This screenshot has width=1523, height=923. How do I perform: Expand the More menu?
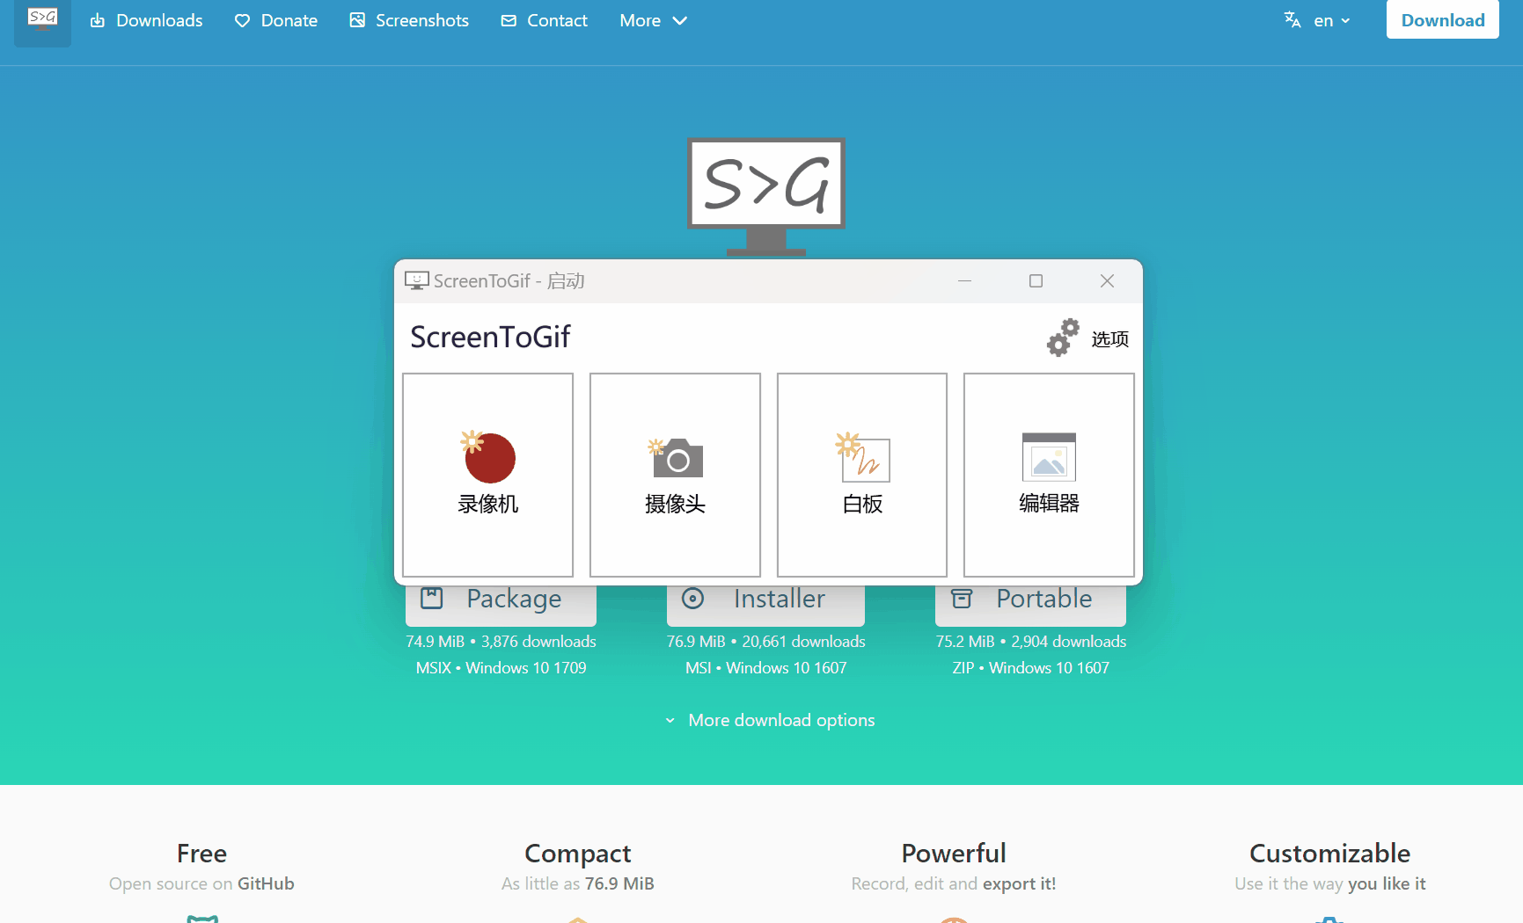point(653,20)
